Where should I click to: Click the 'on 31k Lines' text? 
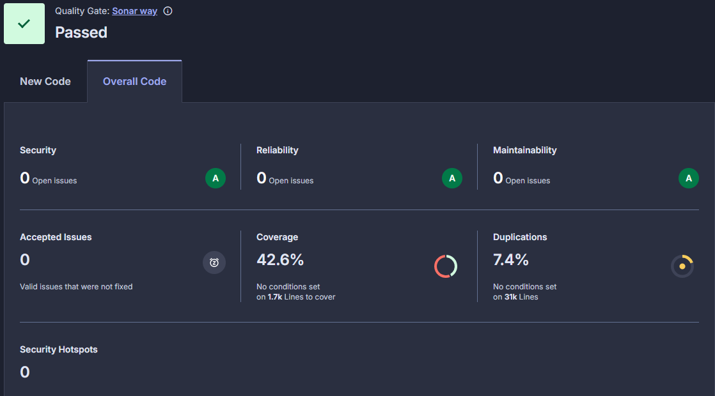point(515,297)
